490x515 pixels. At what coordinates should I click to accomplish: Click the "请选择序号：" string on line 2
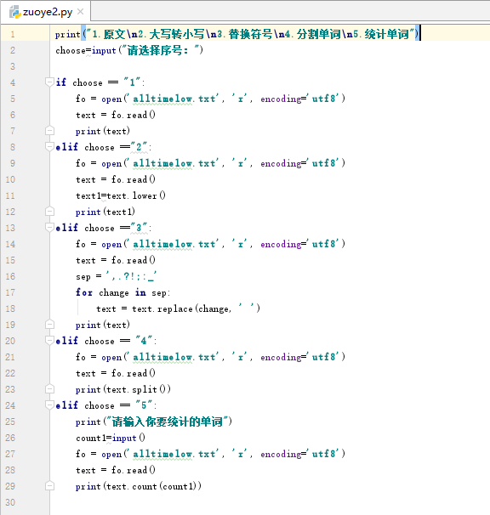tap(161, 50)
